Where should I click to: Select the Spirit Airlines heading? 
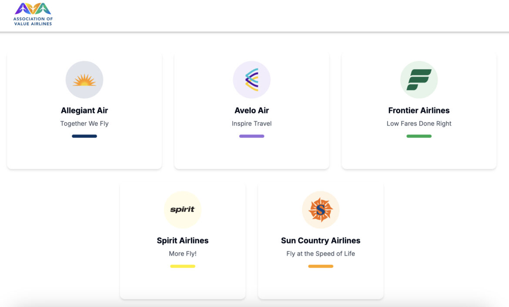183,240
